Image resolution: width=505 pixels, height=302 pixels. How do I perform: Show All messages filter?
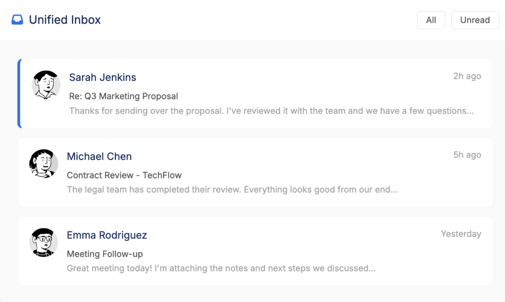[431, 20]
